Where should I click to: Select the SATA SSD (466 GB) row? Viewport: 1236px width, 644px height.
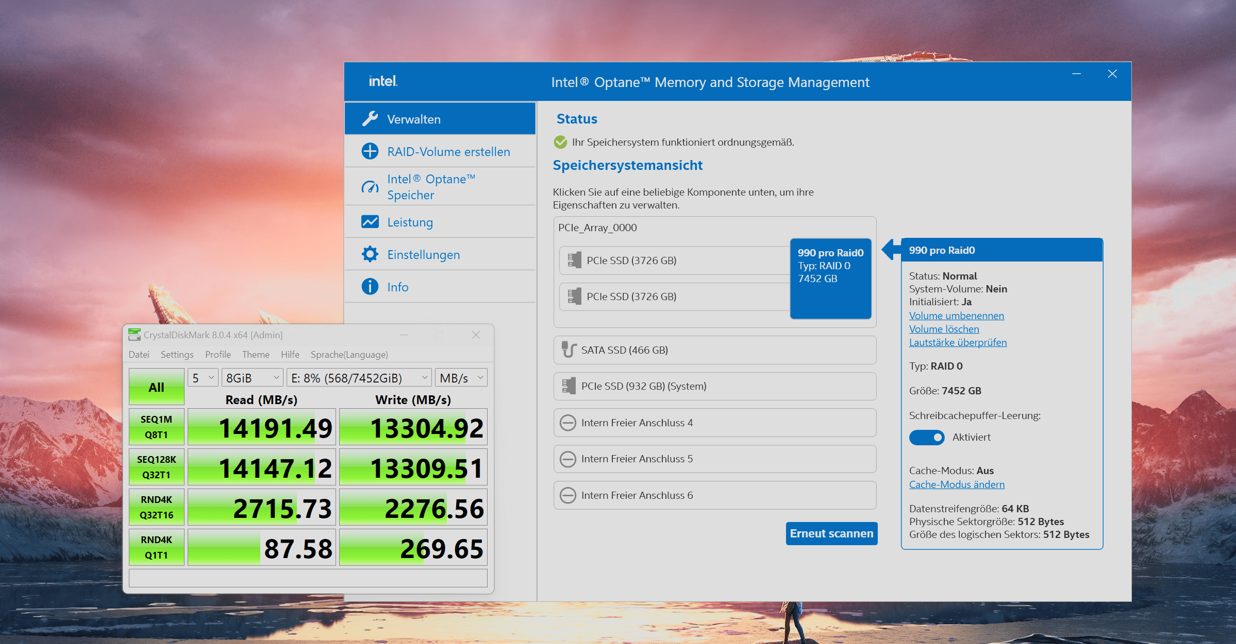[x=715, y=350]
